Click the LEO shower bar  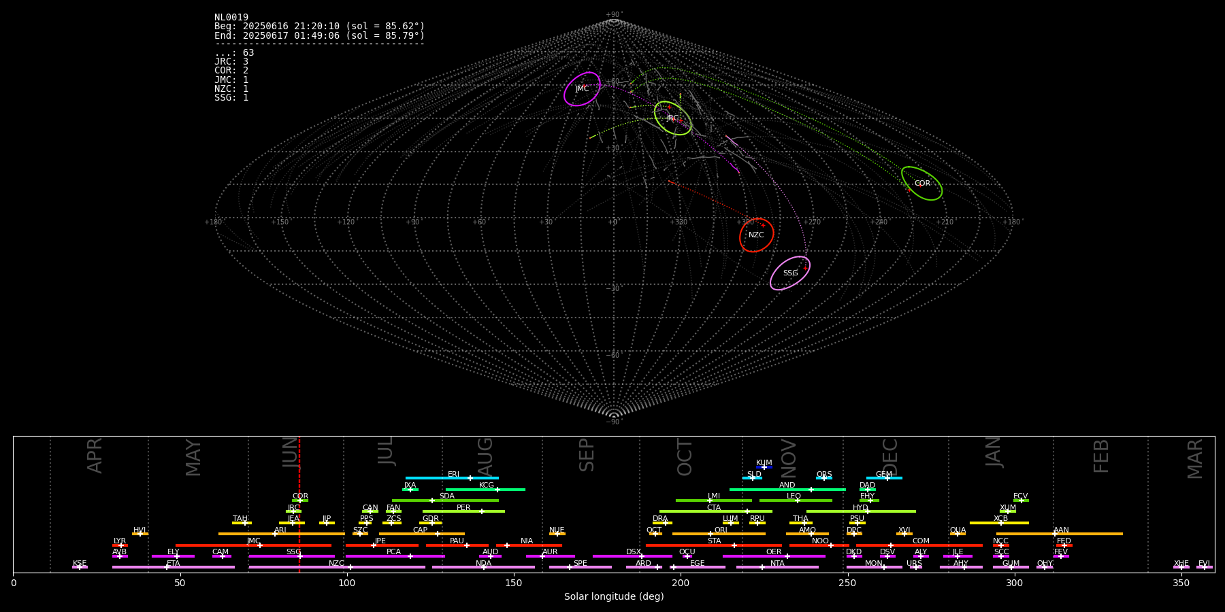tap(796, 500)
